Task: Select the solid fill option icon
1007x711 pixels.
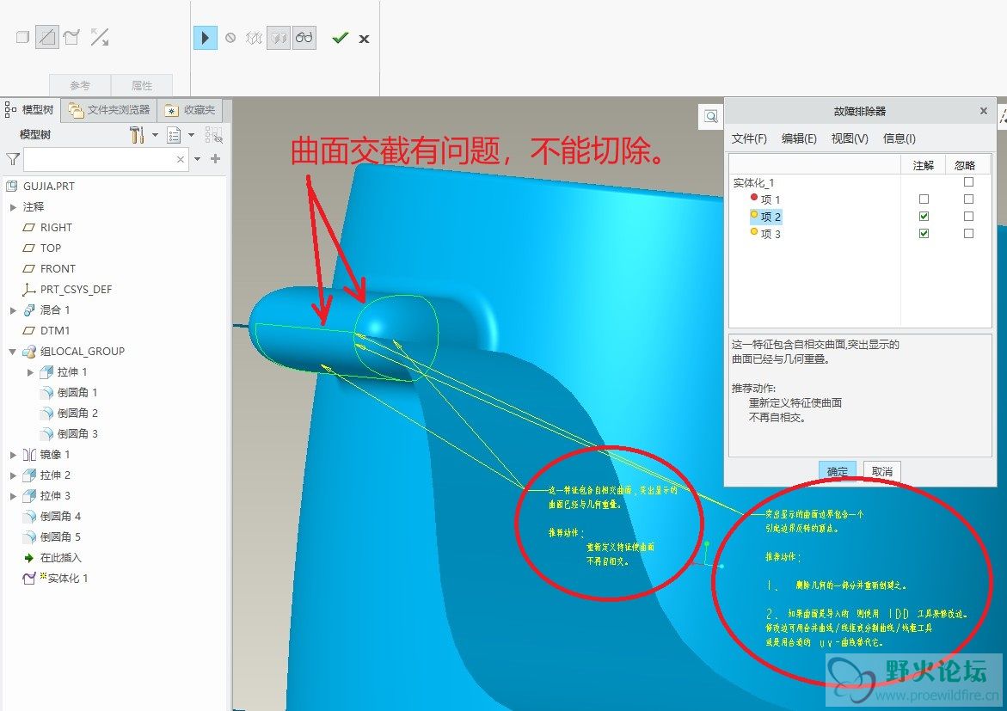Action: [22, 37]
